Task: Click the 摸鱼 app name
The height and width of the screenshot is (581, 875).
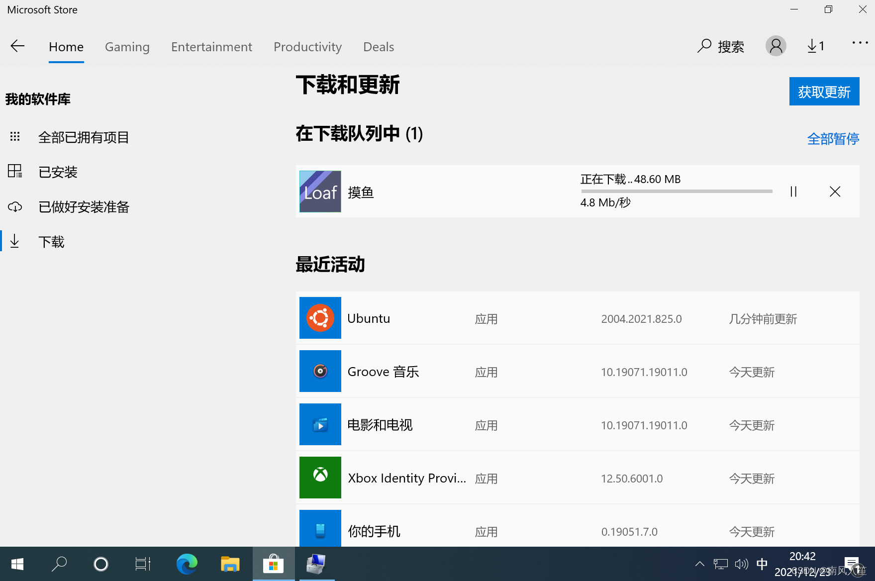Action: click(361, 193)
